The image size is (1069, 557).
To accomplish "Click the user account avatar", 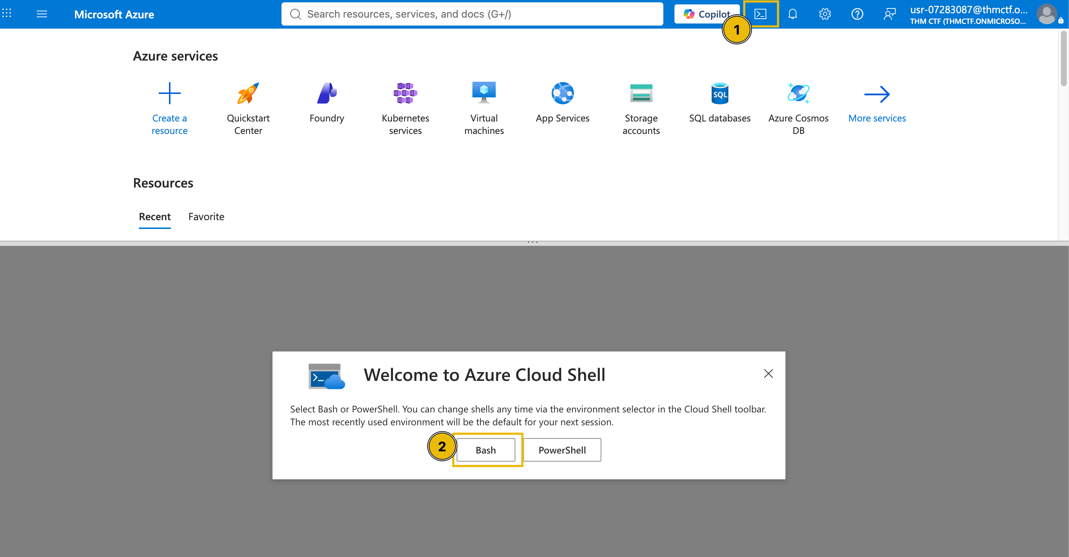I will coord(1047,14).
